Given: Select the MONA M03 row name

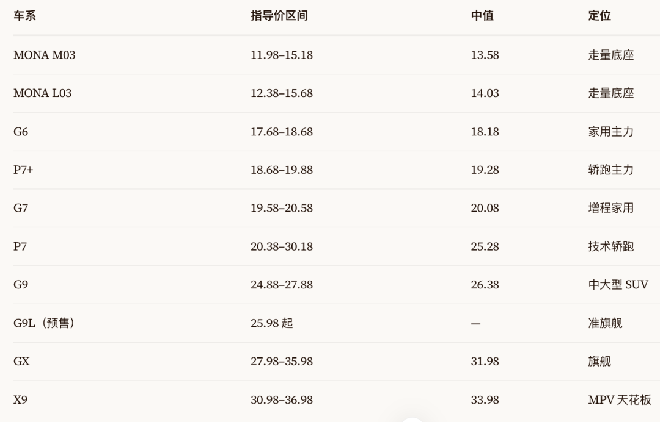Looking at the screenshot, I should [x=44, y=55].
